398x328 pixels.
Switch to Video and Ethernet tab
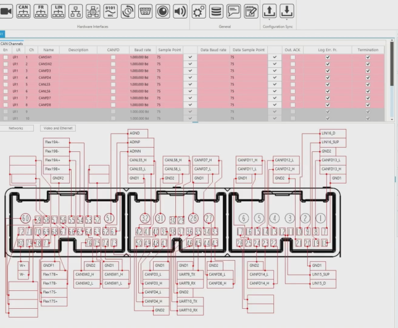tap(59, 128)
